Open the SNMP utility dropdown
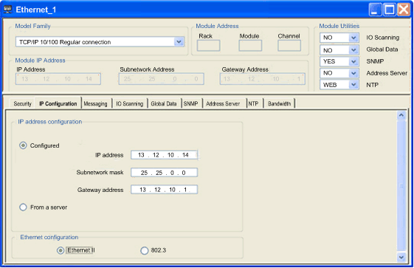Screen dimensions: 414x268 click(x=353, y=61)
